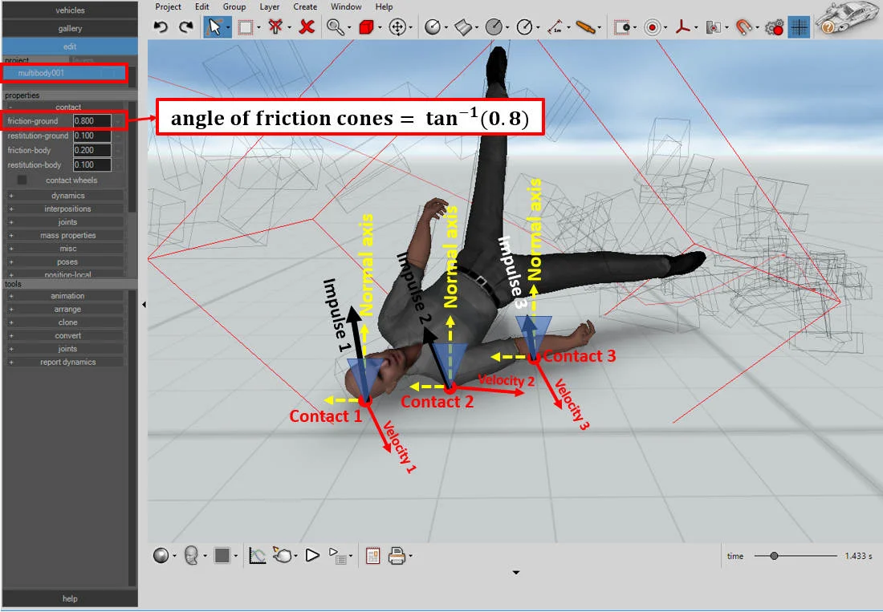Select the edit panel button
This screenshot has width=883, height=612.
tap(70, 47)
